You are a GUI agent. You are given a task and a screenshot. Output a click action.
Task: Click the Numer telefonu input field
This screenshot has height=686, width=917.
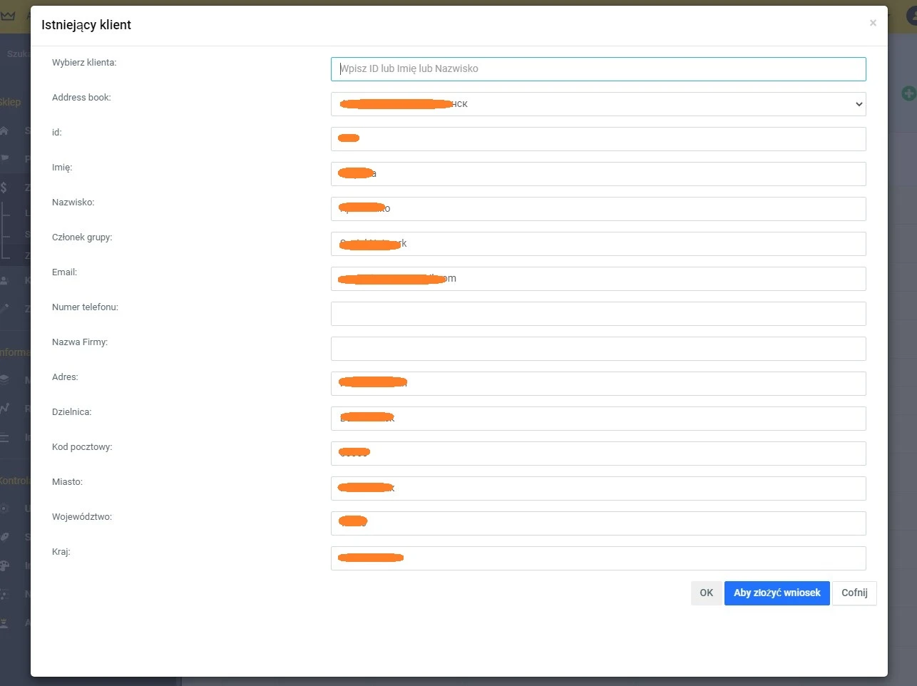598,314
